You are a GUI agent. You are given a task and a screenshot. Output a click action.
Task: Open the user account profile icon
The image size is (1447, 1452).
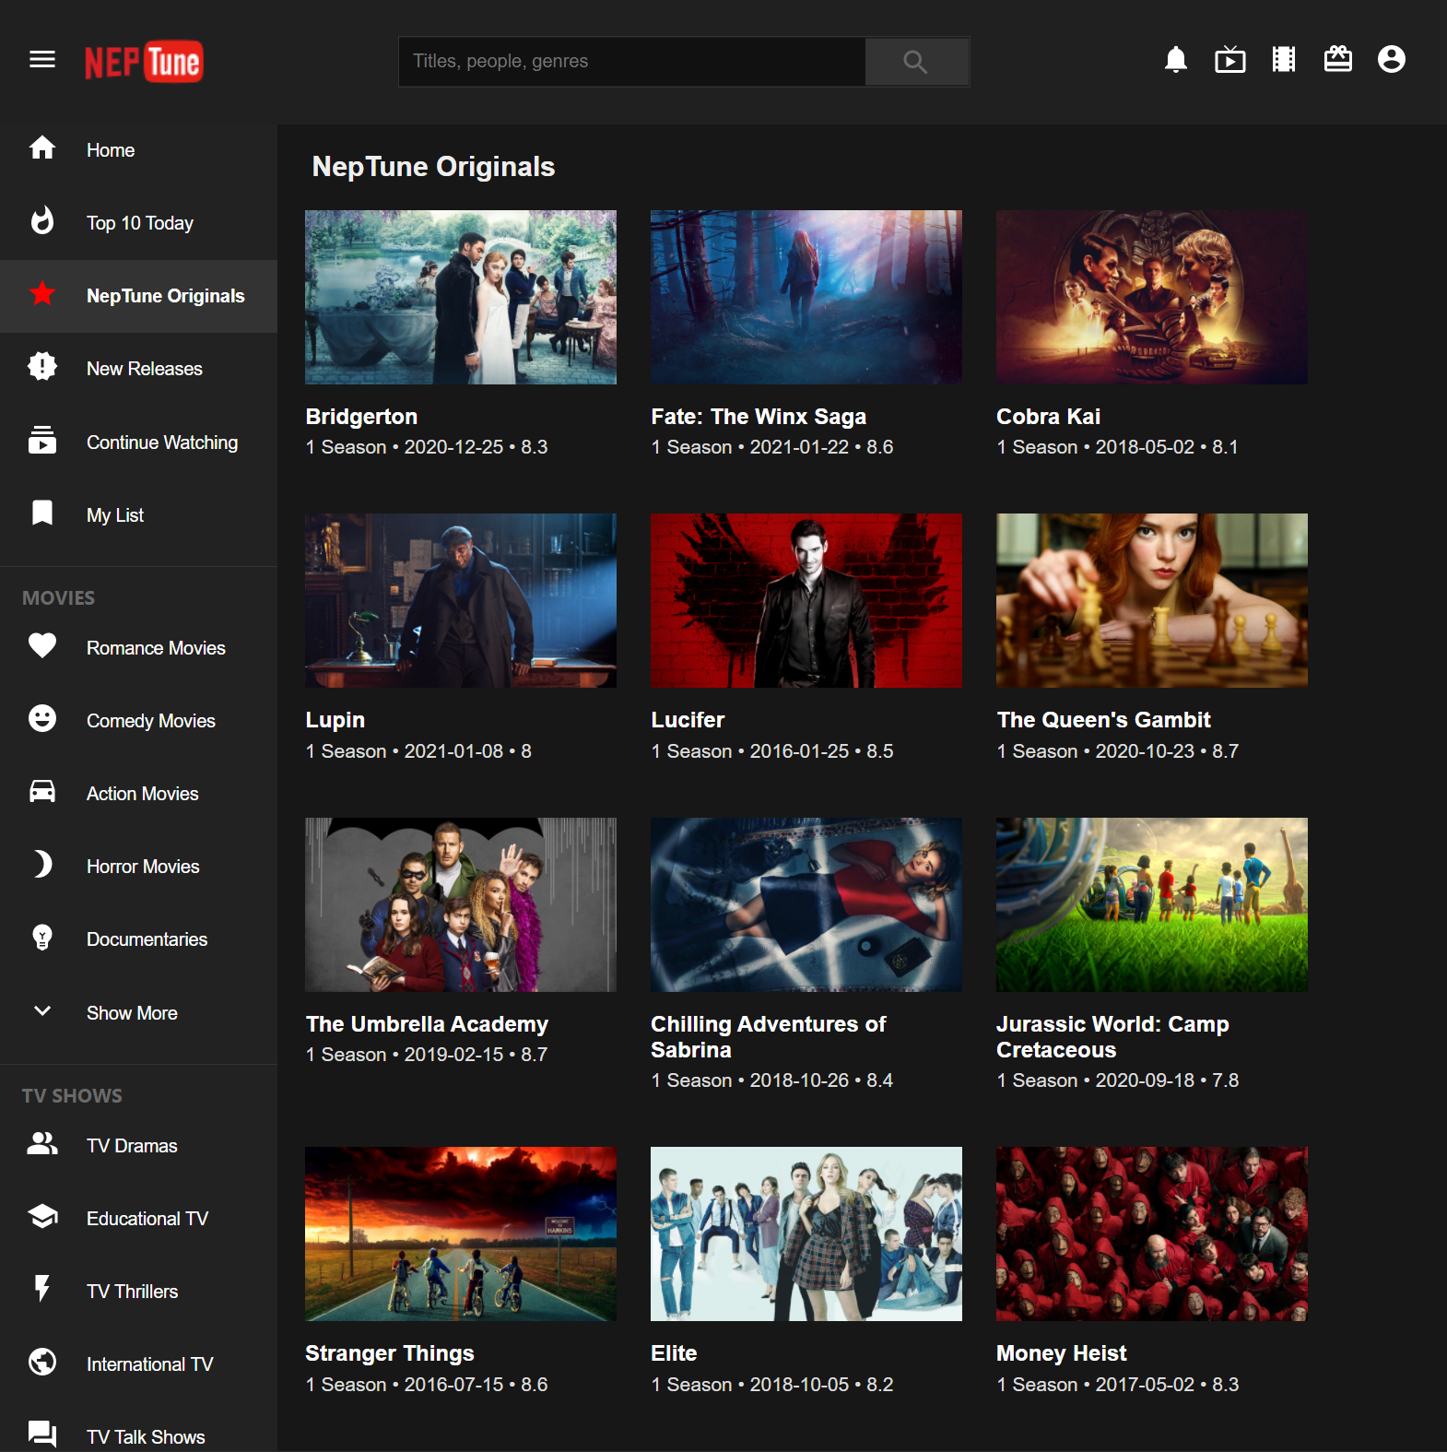coord(1392,60)
